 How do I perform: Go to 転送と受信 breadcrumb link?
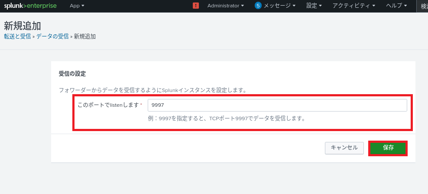tap(17, 36)
